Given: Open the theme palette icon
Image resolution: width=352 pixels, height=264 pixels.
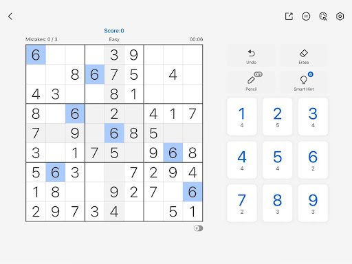Looking at the screenshot, I should point(323,16).
